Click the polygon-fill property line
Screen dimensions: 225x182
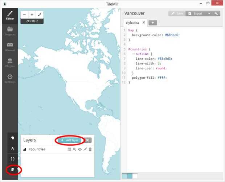click(149, 78)
